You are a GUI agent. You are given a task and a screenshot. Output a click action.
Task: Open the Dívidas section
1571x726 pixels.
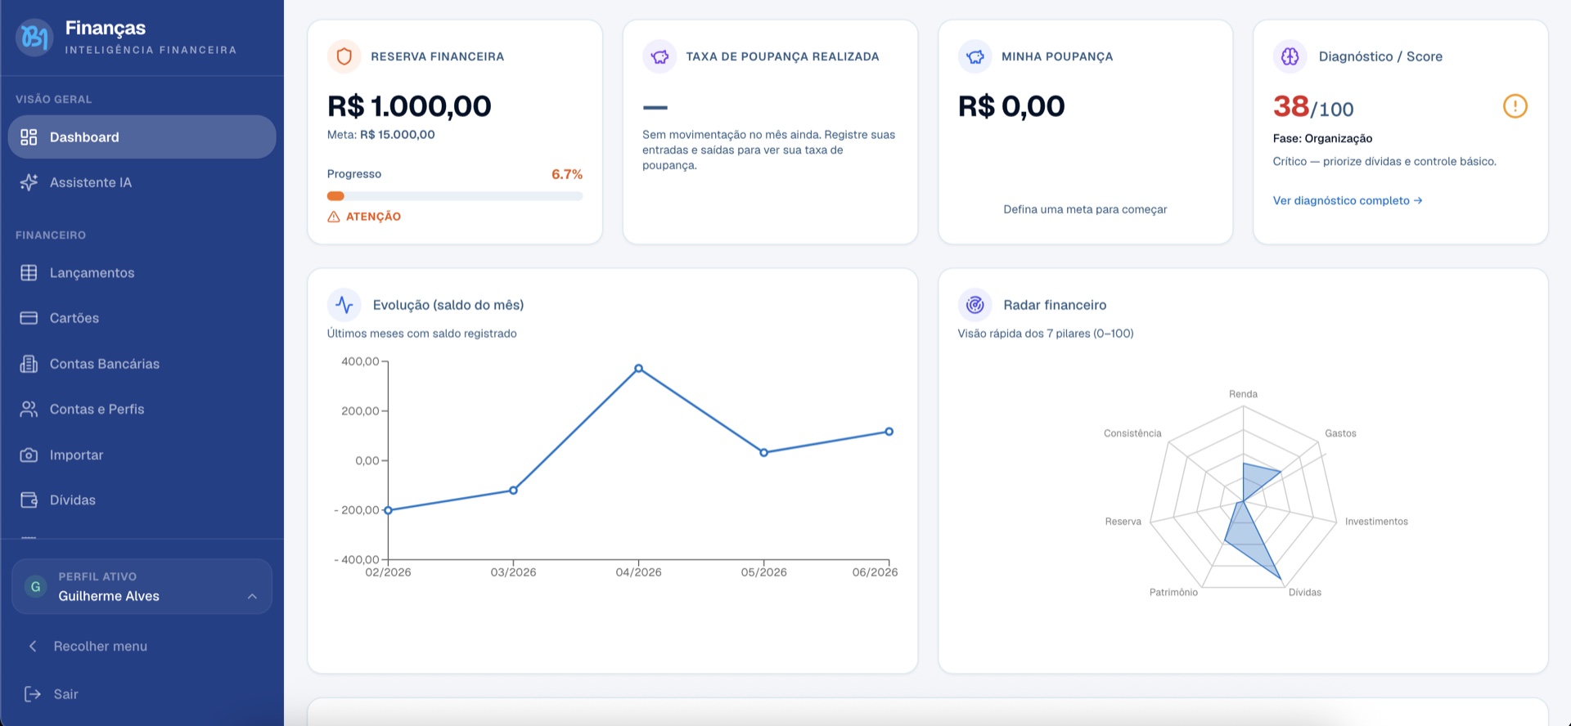click(x=142, y=500)
